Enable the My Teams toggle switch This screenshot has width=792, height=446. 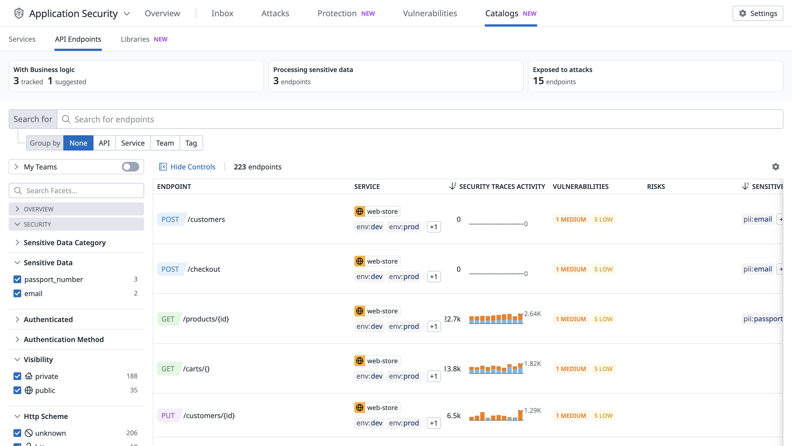tap(130, 166)
